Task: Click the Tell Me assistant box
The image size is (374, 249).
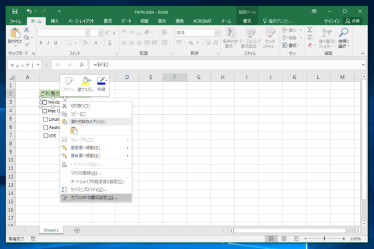Action: 278,21
